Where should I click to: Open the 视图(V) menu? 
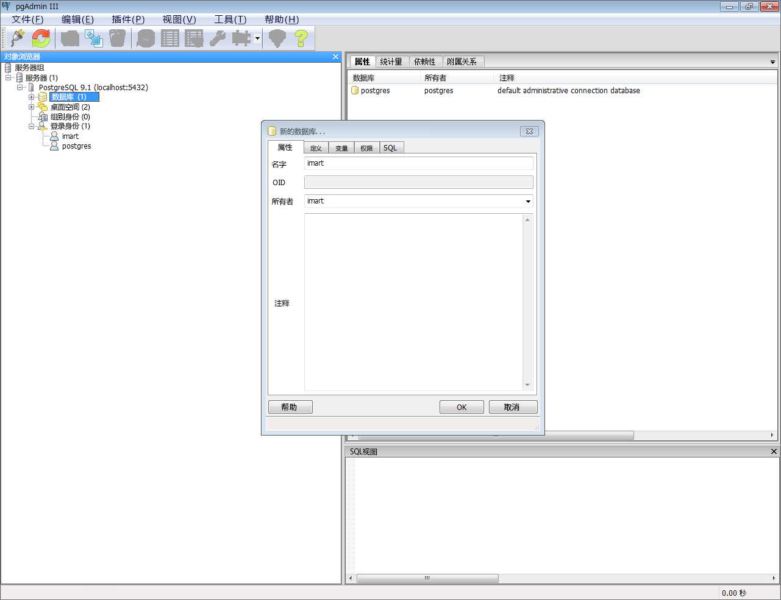(179, 19)
